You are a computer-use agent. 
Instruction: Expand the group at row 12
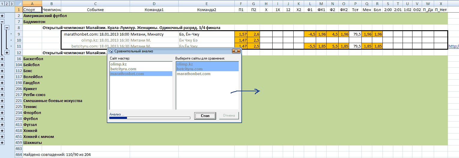(7, 53)
